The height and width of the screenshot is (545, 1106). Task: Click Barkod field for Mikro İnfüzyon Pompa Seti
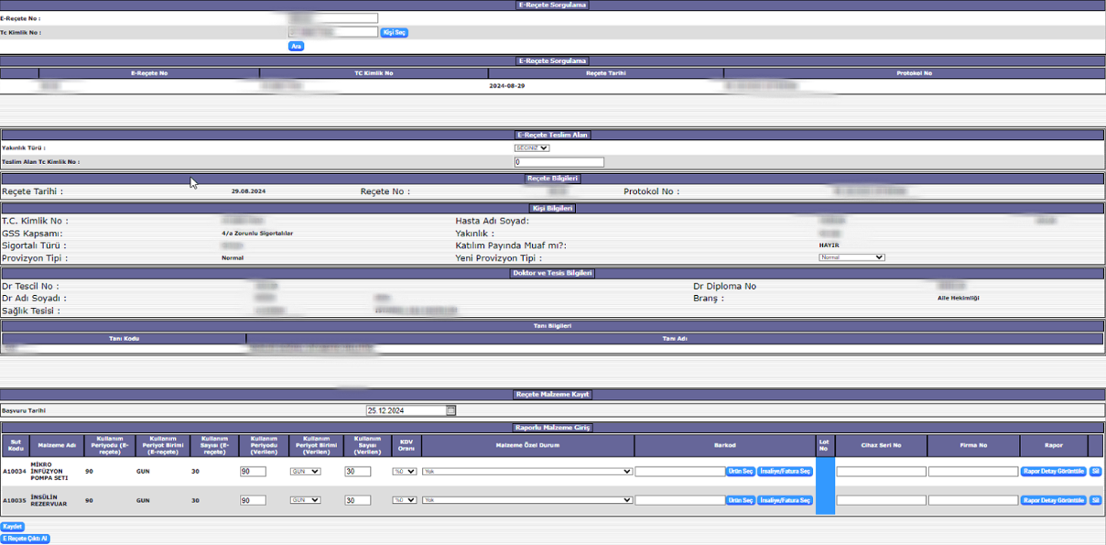click(x=679, y=472)
